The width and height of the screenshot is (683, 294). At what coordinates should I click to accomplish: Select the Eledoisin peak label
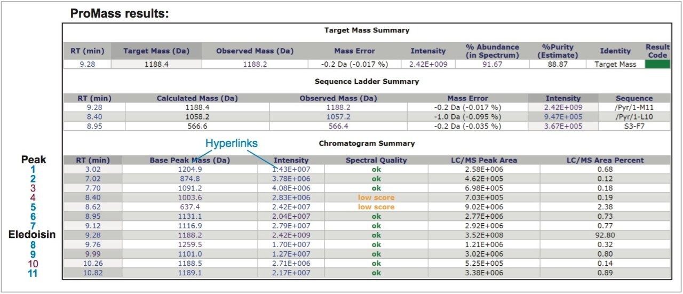(33, 235)
